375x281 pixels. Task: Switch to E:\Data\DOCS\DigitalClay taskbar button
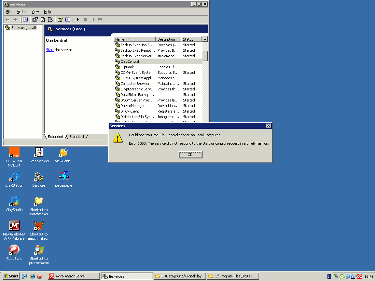click(180, 276)
